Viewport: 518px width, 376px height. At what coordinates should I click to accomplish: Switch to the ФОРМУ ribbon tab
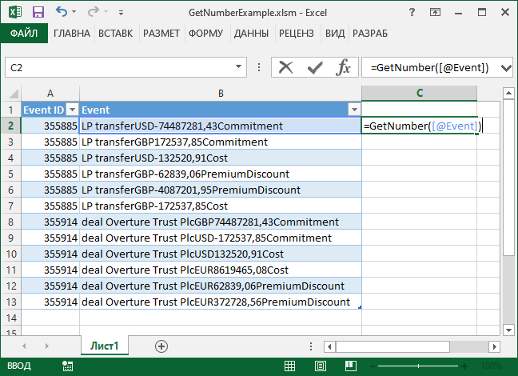[205, 34]
